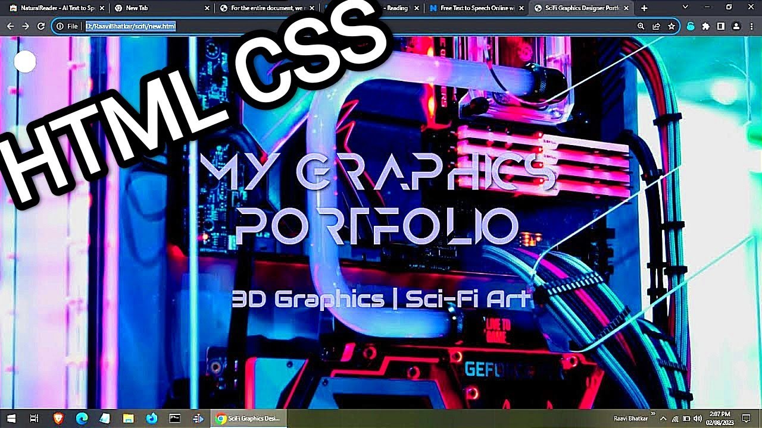Image resolution: width=762 pixels, height=428 pixels.
Task: Open the notepad-style app icon on taskbar
Action: [105, 418]
